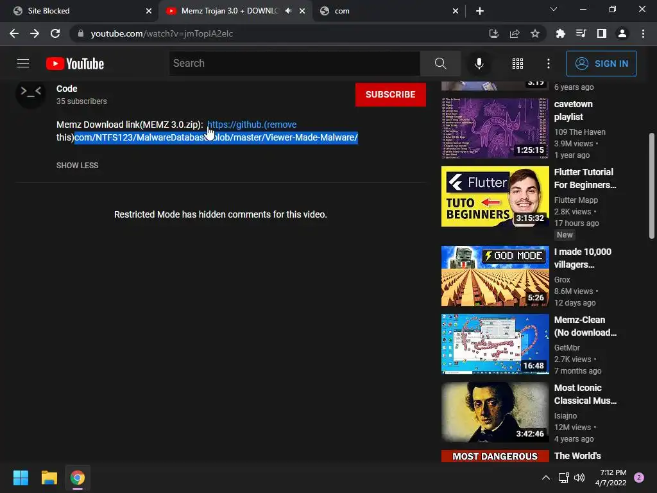Open 'Flutter Tutorial For Beginners' title
The width and height of the screenshot is (657, 493).
[x=585, y=178]
